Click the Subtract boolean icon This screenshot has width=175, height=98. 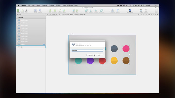tap(91, 11)
